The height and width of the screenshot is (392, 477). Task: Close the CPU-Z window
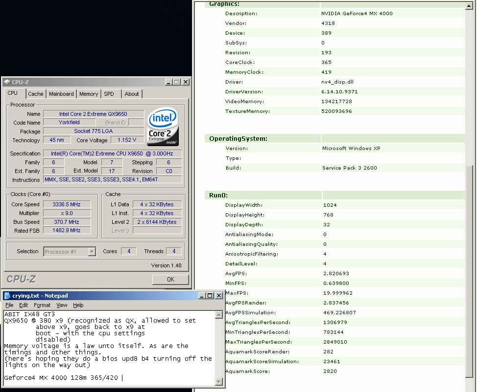click(x=185, y=82)
